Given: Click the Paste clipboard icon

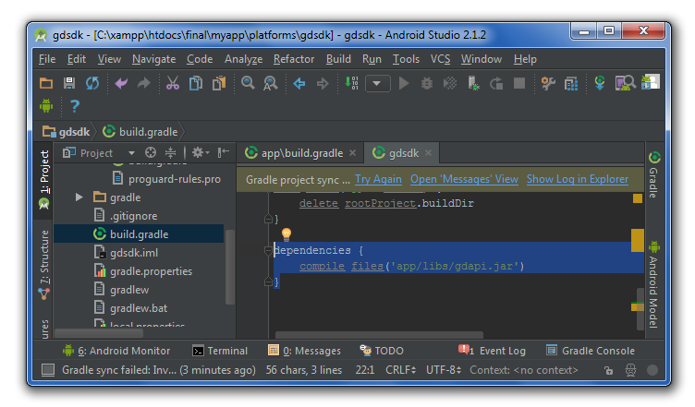Looking at the screenshot, I should coord(218,83).
